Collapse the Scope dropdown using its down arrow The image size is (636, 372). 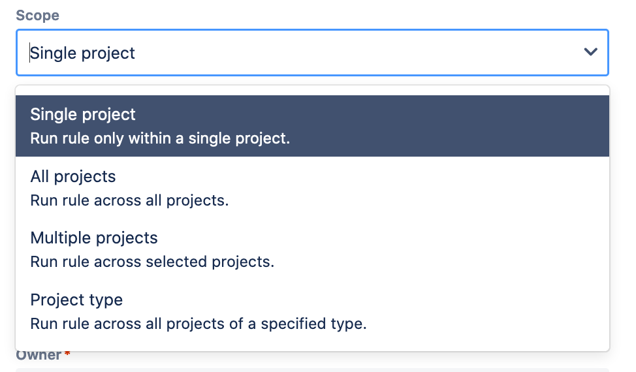point(590,52)
